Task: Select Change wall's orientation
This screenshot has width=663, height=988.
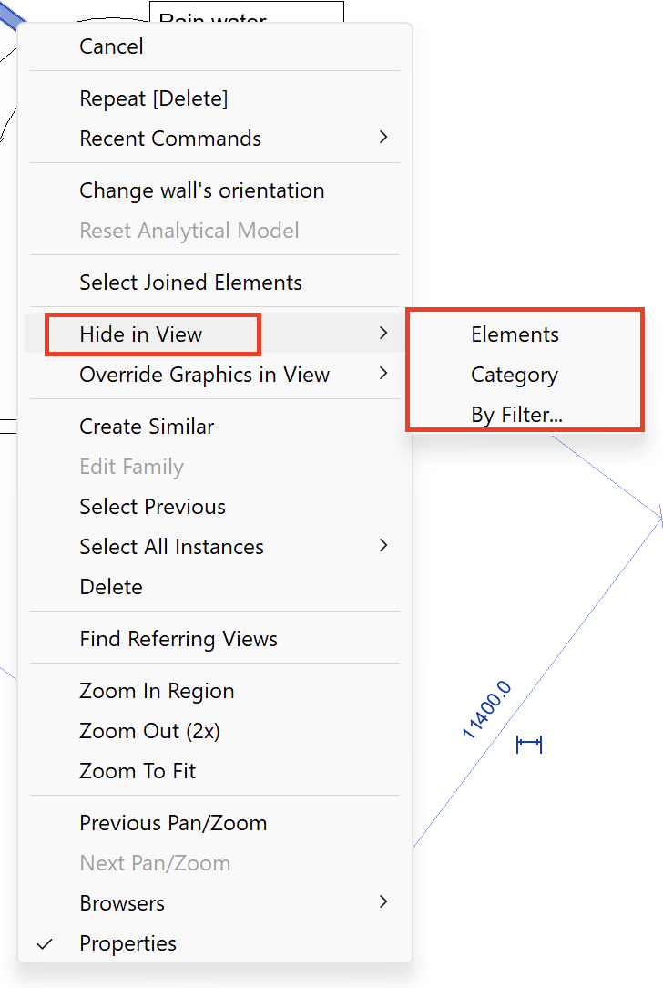Action: [201, 190]
